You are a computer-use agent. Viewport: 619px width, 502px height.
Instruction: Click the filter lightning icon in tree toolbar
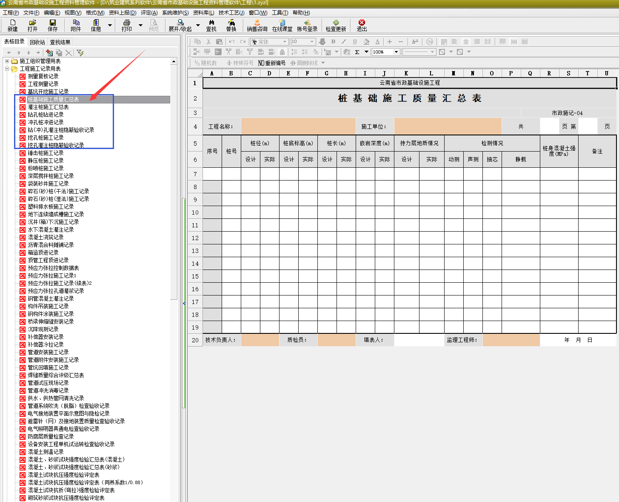(80, 52)
